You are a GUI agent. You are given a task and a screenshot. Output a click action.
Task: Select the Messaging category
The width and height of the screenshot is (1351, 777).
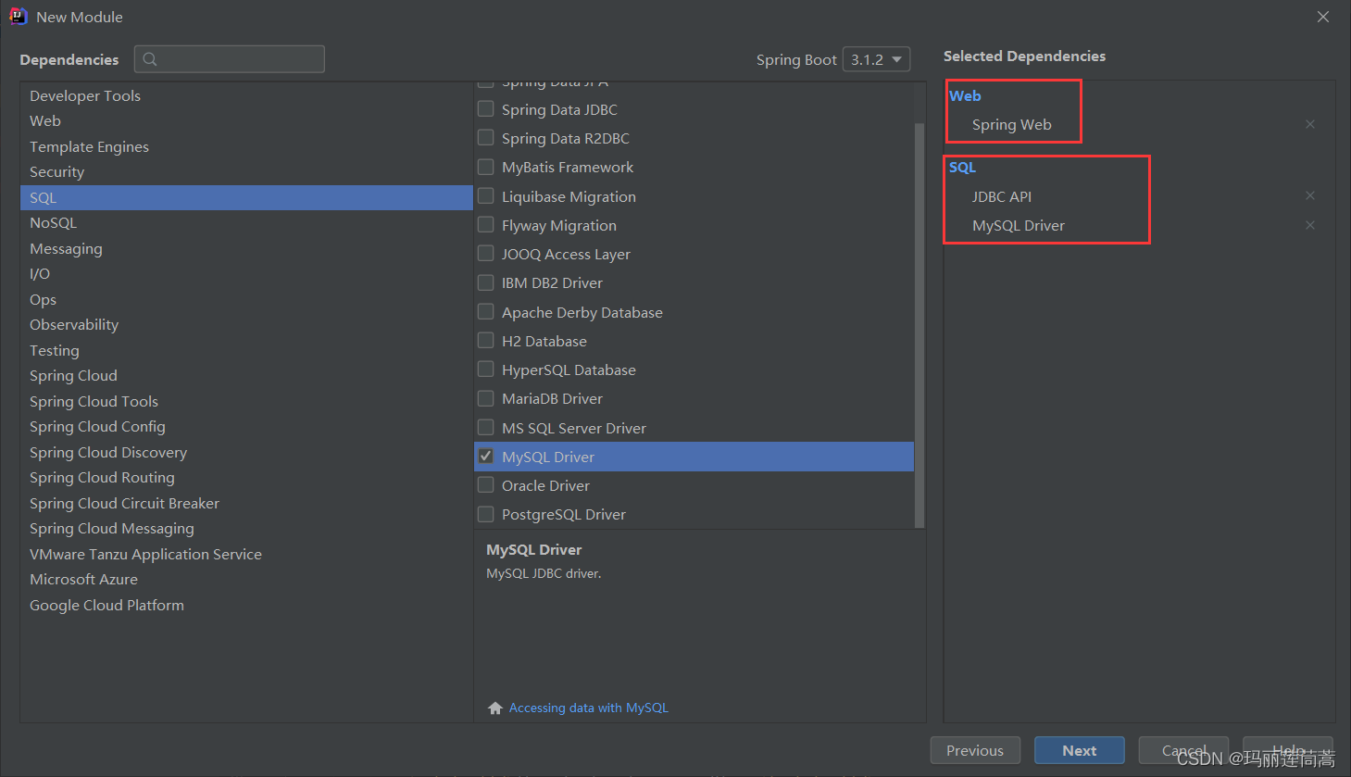(246, 248)
